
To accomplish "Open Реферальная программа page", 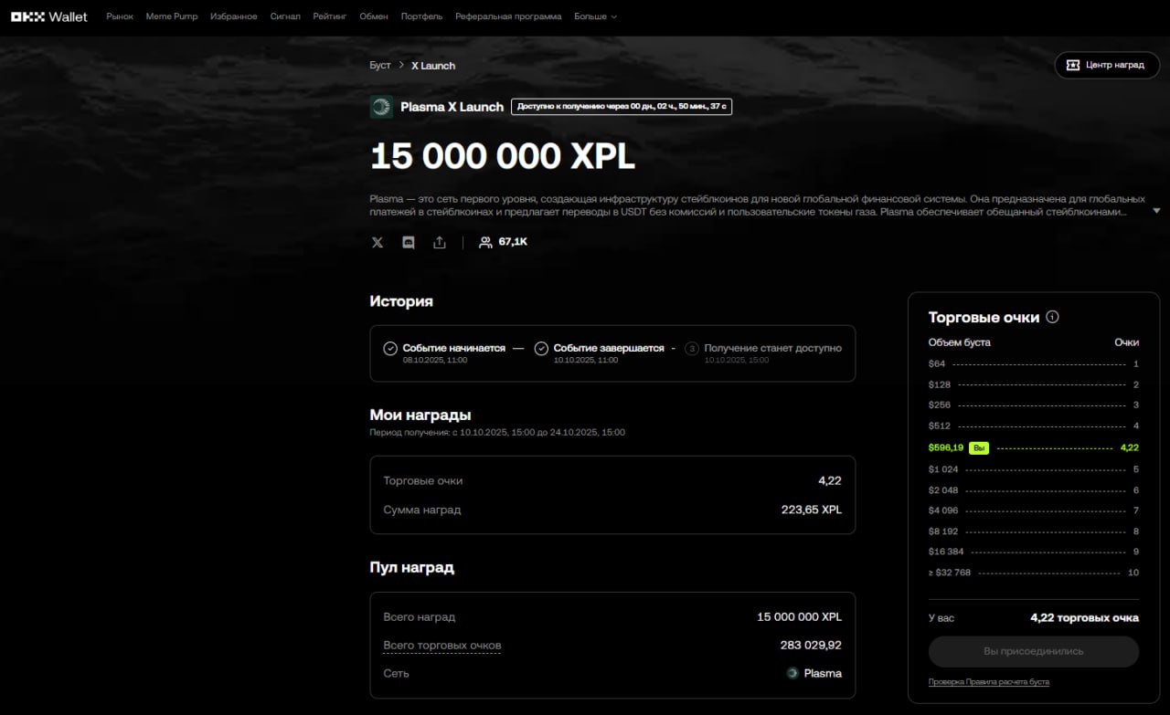I will click(508, 16).
